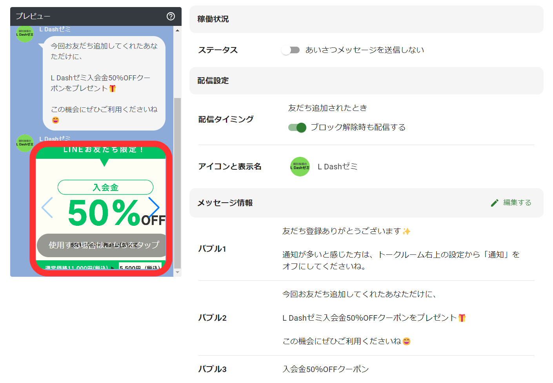
Task: Click the L Dashゼミ avatar above the greeting bubble
Action: pos(24,34)
